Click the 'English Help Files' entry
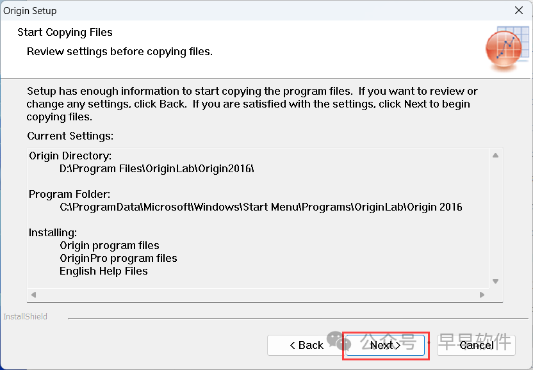This screenshot has width=533, height=370. click(x=104, y=271)
